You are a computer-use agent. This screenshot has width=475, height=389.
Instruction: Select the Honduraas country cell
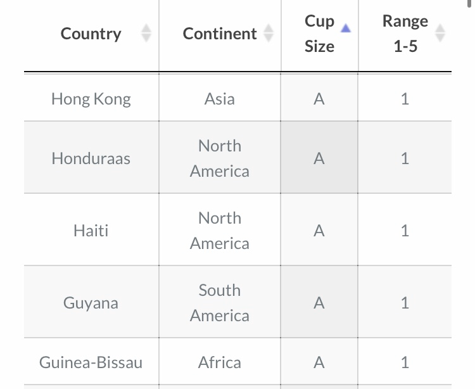click(91, 158)
